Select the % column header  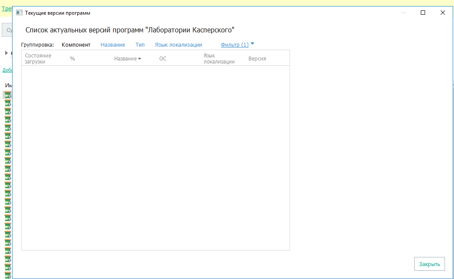[73, 59]
